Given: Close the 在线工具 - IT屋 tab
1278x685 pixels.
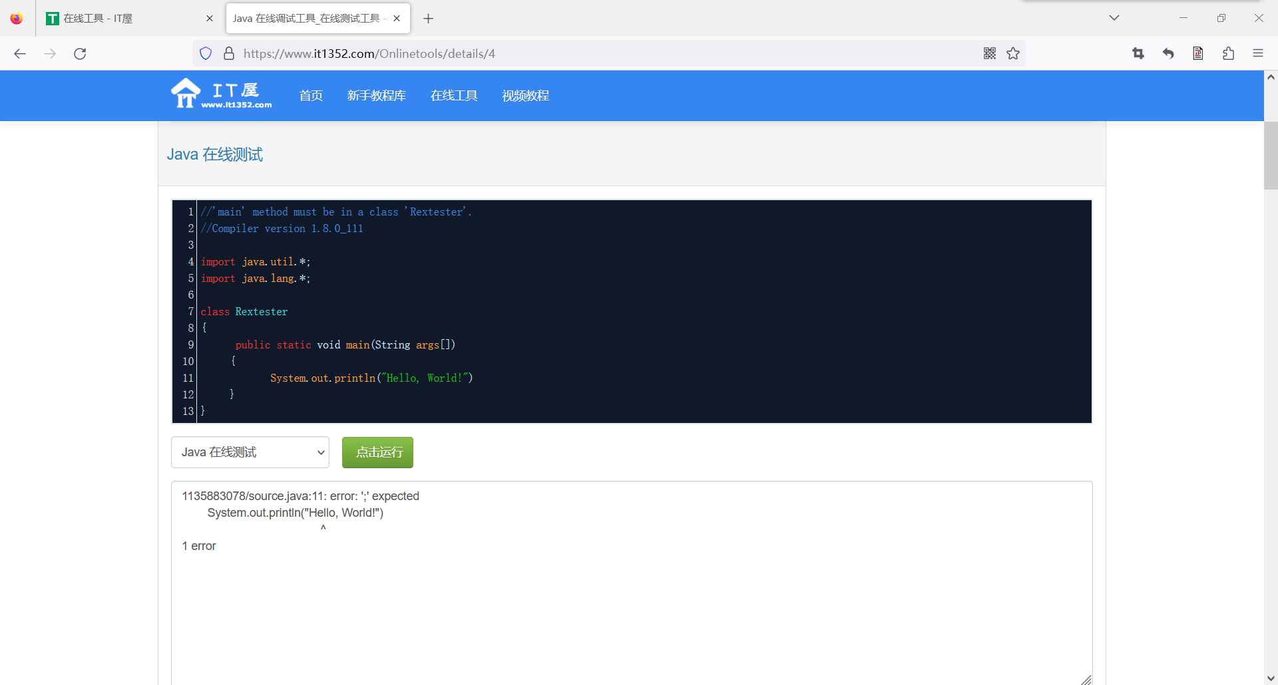Looking at the screenshot, I should coord(210,19).
